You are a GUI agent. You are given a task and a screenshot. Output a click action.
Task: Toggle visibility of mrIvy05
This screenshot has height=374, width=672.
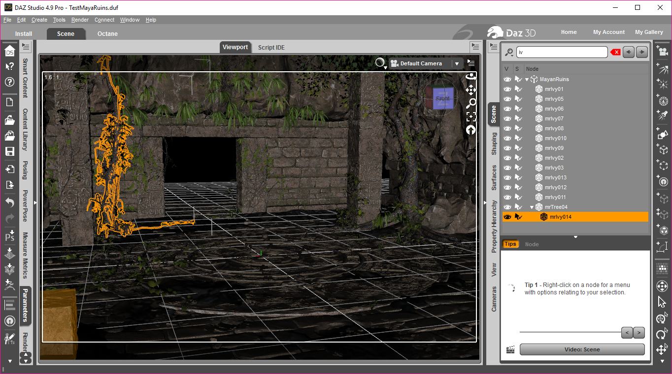507,99
